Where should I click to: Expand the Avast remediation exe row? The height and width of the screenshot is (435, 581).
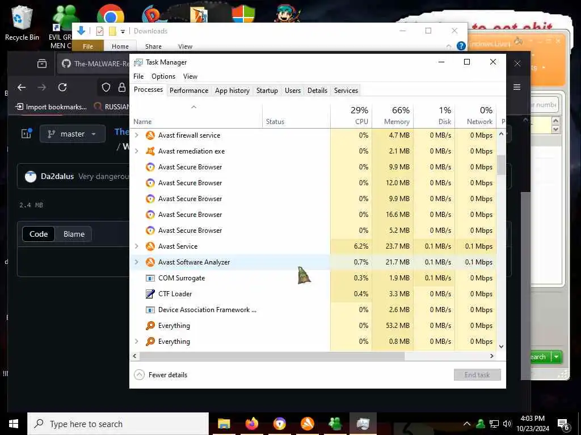(137, 151)
